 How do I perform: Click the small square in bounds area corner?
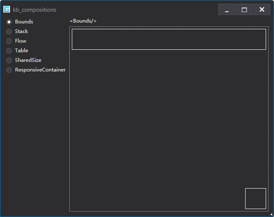pyautogui.click(x=256, y=199)
